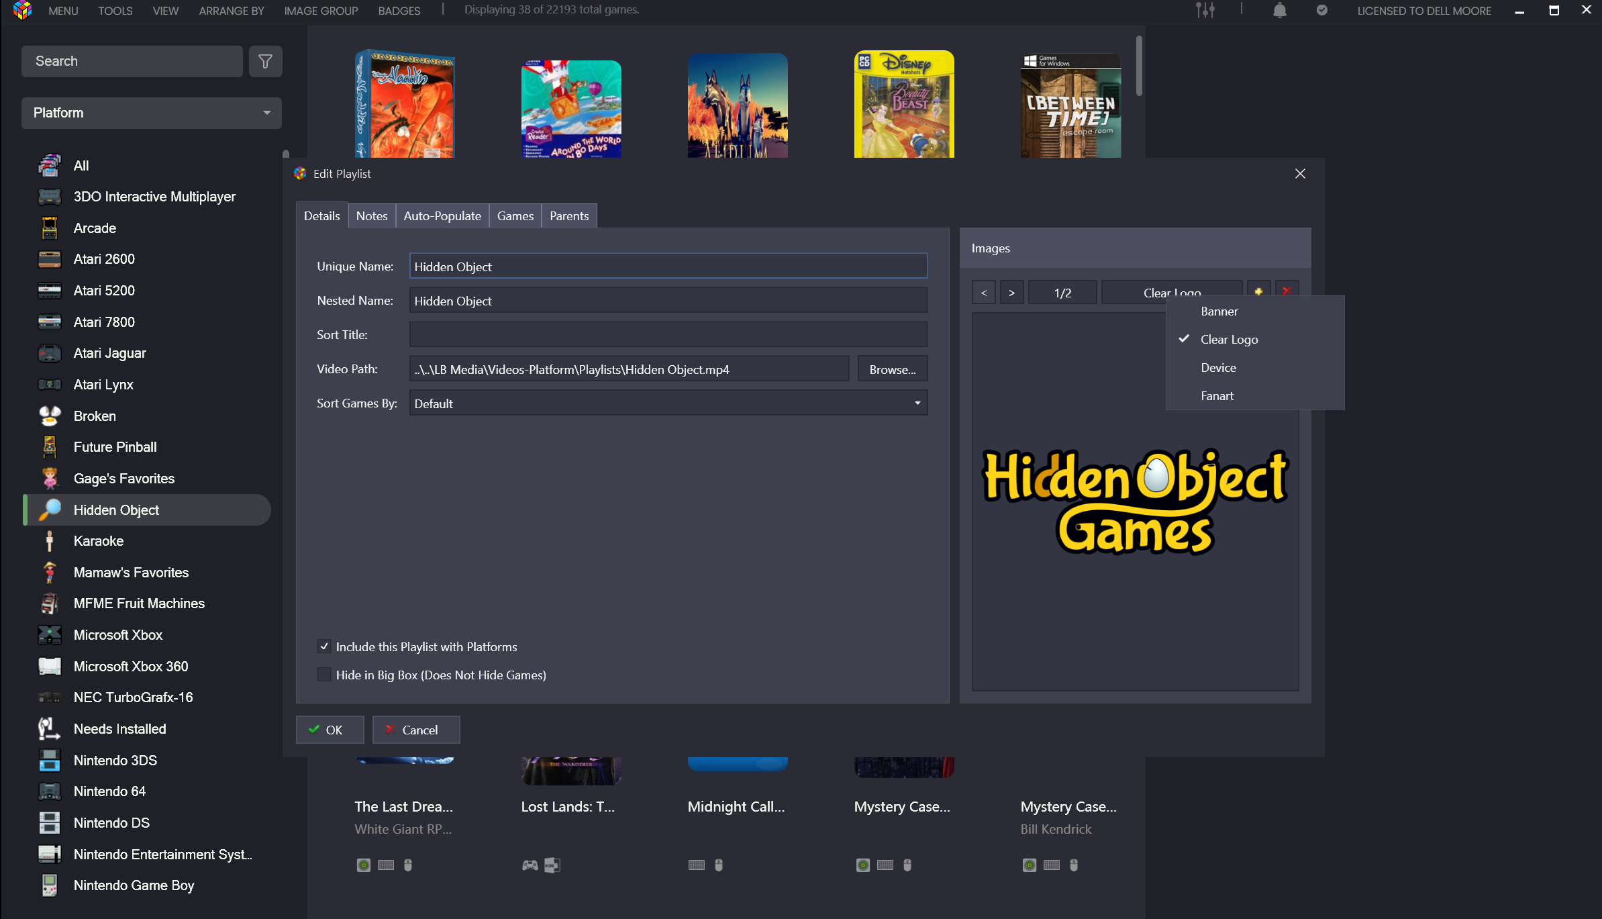Screen dimensions: 1602x919
Task: Click the gamepad badge under Lost Lands
Action: 530,865
